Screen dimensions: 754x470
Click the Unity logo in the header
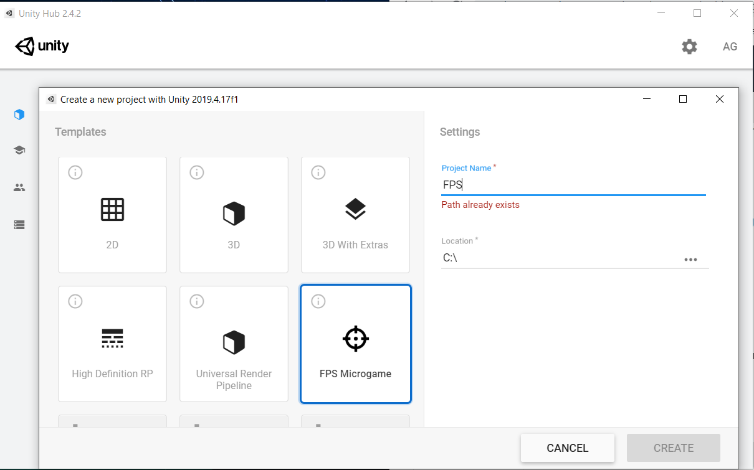pyautogui.click(x=42, y=46)
